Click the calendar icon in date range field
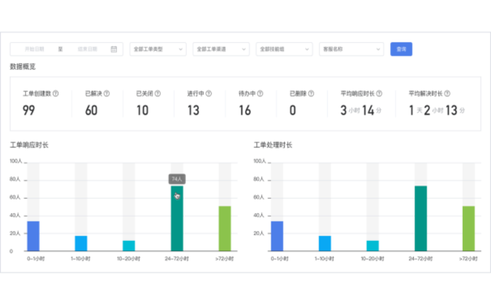The width and height of the screenshot is (491, 304). 114,49
